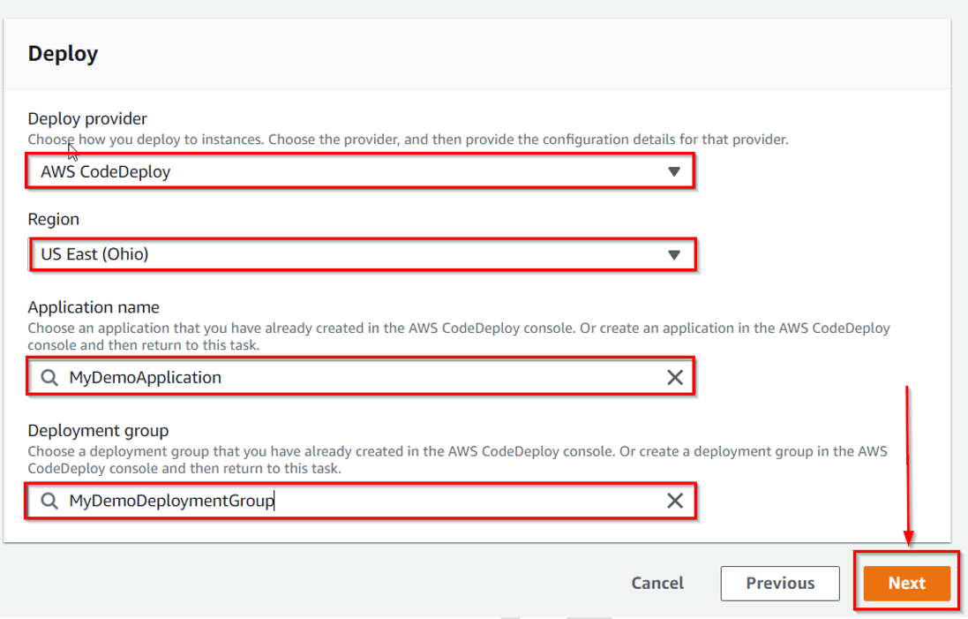Click the Region dropdown arrow

[x=675, y=254]
